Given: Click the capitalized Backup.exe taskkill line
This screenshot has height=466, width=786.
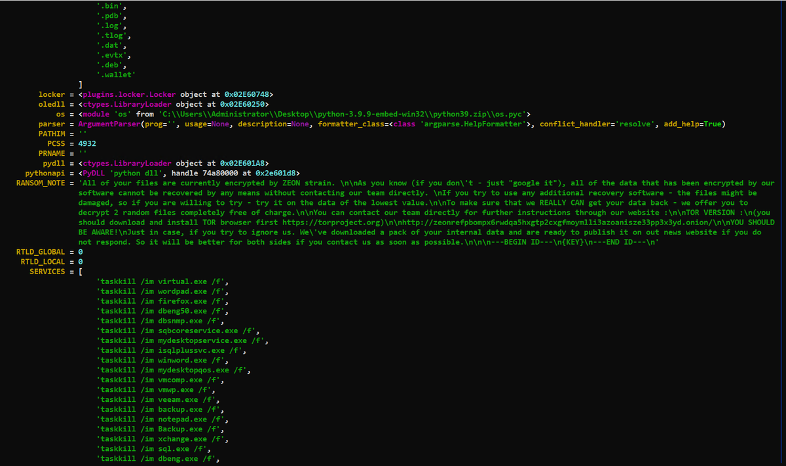Looking at the screenshot, I should tap(160, 429).
